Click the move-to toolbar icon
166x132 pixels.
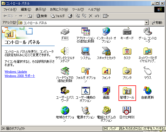click(78, 16)
